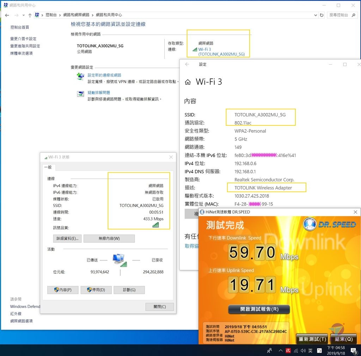361x356 pixels.
Task: Click 停用(D) button
Action: 96,290
